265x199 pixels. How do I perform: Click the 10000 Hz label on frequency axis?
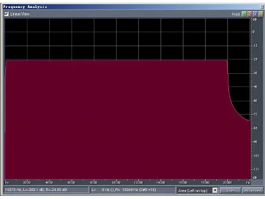[116, 183]
